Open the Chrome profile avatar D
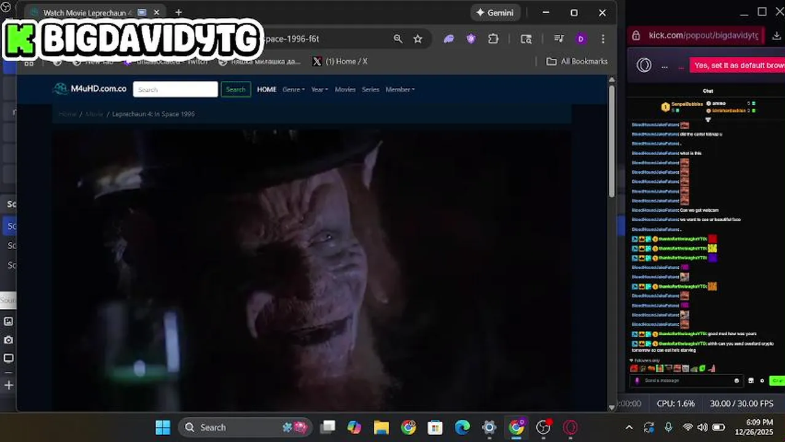This screenshot has width=785, height=442. coord(581,39)
